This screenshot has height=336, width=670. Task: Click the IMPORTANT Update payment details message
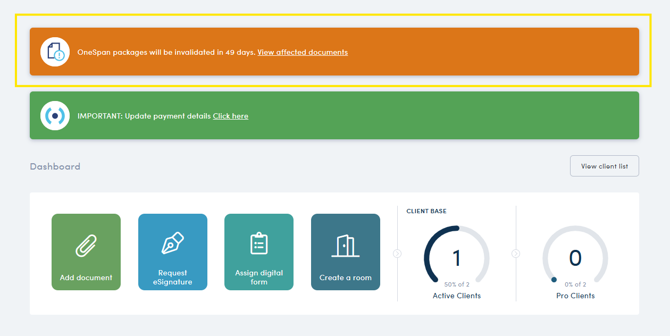(144, 116)
